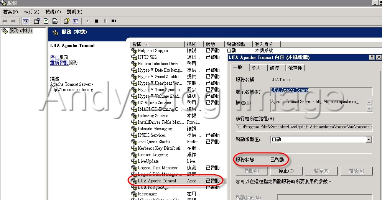Screen dimensions: 382x200
Task: Sort by the 狀態 column header
Action: (x=214, y=44)
